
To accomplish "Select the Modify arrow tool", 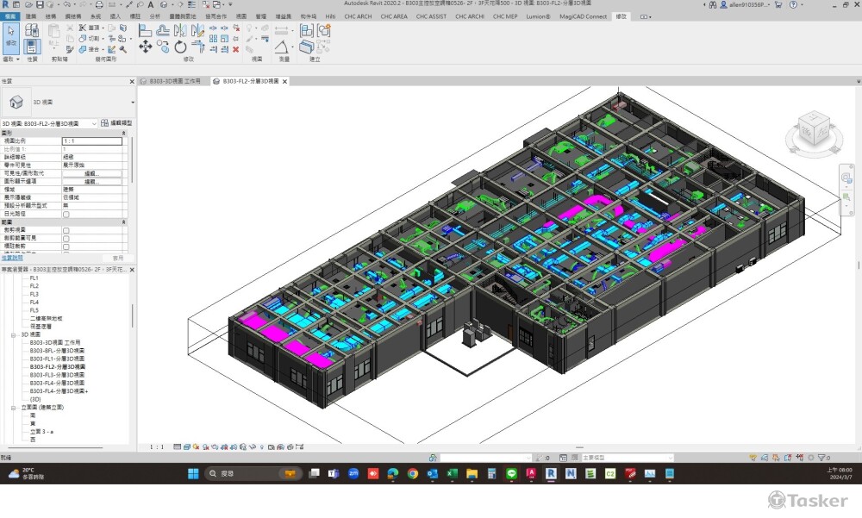I will click(11, 35).
